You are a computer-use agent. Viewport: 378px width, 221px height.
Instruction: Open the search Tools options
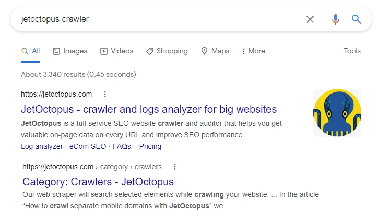coord(352,51)
